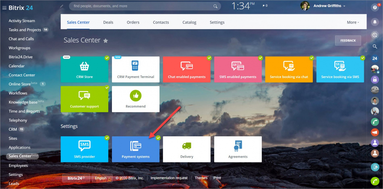Open Service booking via chat tile
The width and height of the screenshot is (383, 189).
[x=289, y=69]
